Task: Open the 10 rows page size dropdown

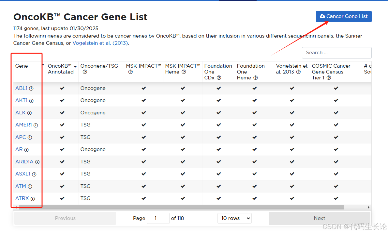Action: pos(234,218)
